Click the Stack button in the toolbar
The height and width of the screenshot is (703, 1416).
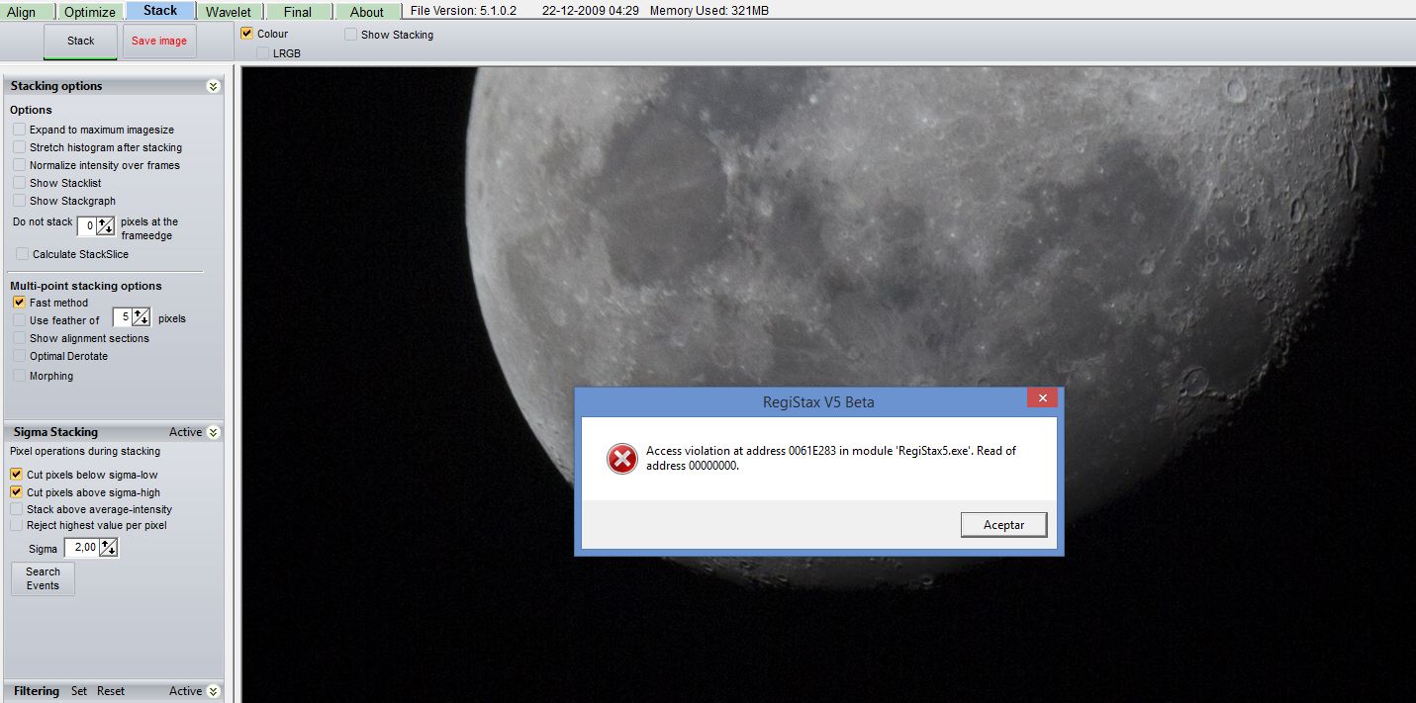pos(80,41)
